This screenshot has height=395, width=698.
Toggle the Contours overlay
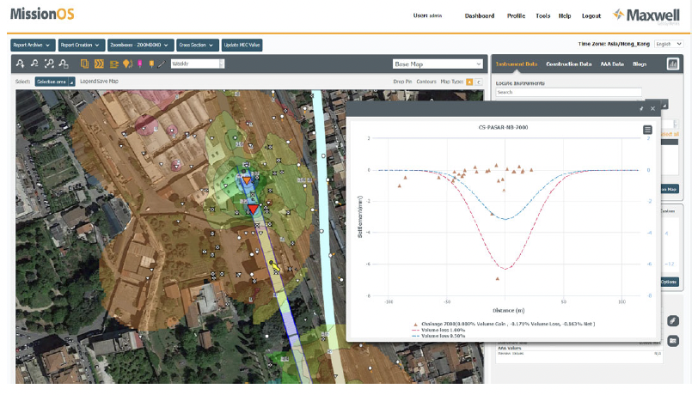coord(426,82)
